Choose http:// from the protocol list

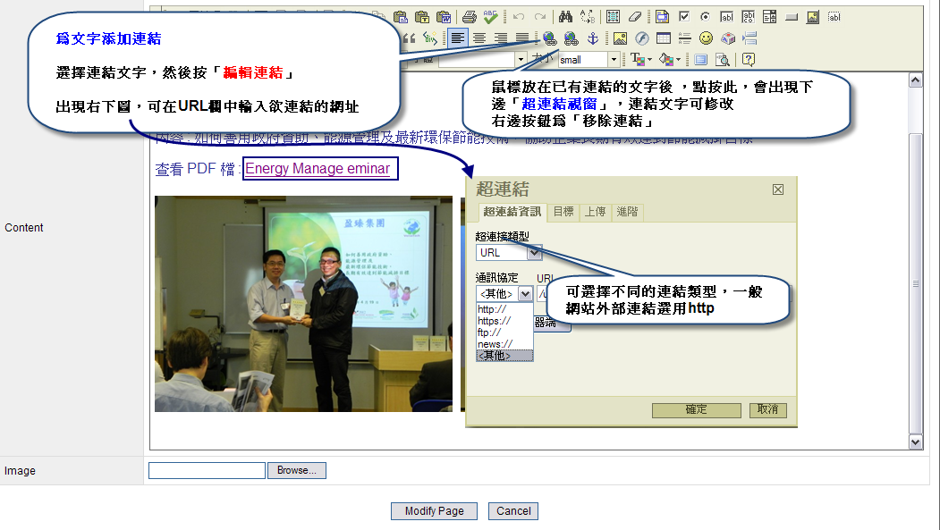point(493,309)
